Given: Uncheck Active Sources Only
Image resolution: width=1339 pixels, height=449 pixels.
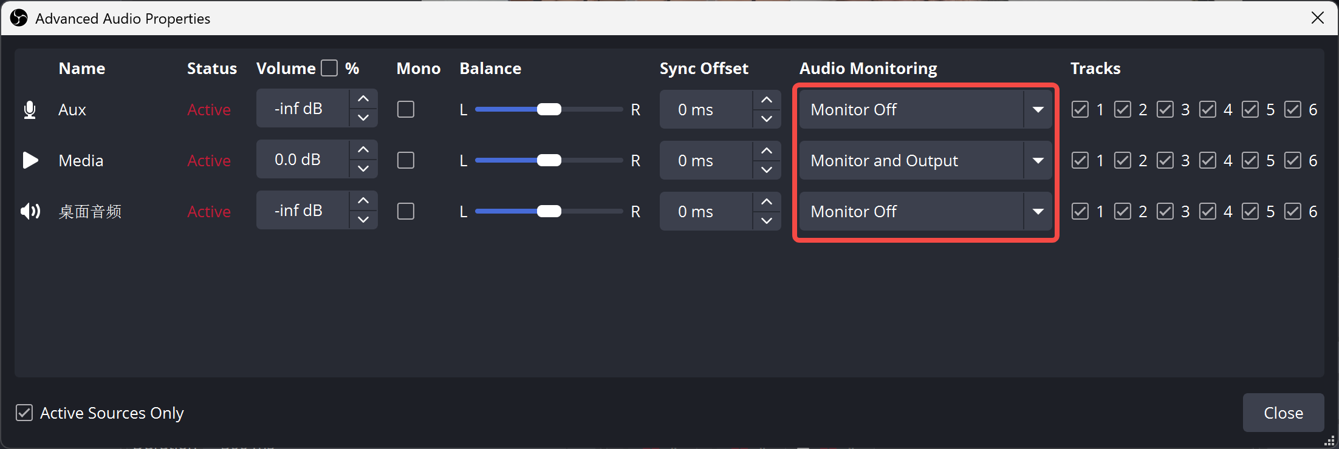Looking at the screenshot, I should (24, 413).
